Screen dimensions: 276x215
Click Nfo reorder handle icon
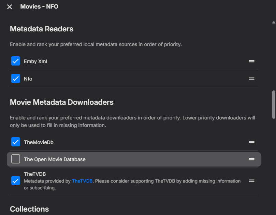[x=251, y=78]
